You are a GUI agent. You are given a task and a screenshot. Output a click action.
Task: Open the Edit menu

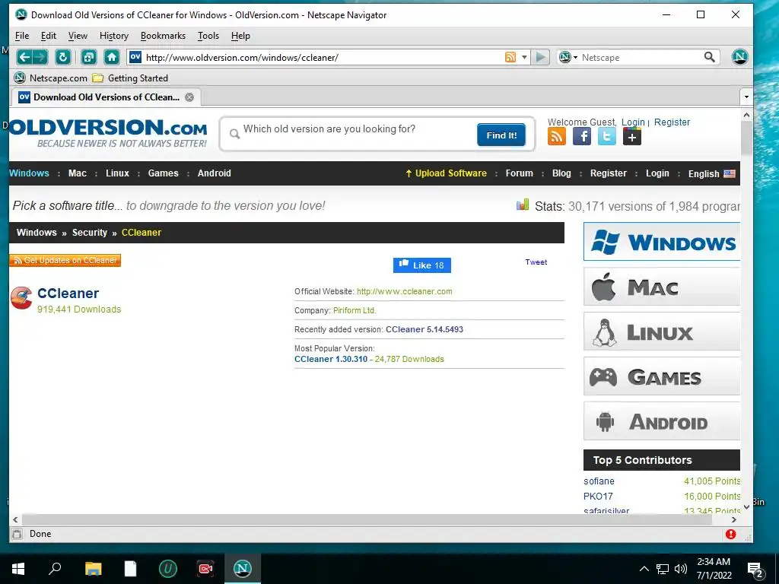coord(48,36)
